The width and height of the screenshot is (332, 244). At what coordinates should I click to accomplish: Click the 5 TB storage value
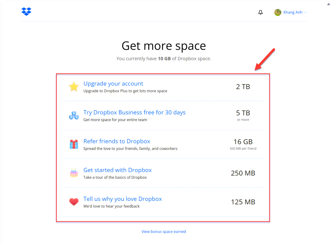click(x=243, y=113)
